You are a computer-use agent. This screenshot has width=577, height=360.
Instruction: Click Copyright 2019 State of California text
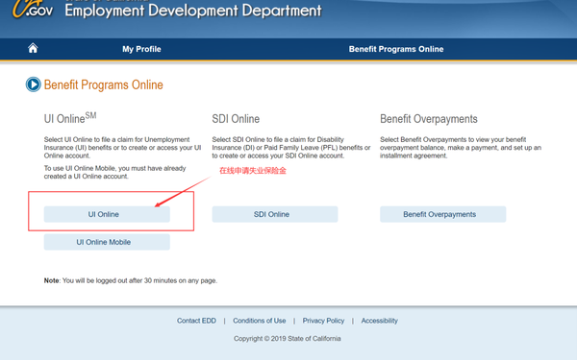click(287, 338)
